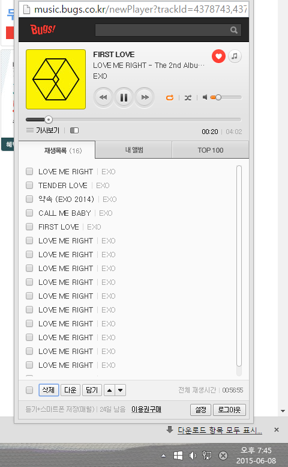Switch to the TOP 100 tab
The width and height of the screenshot is (288, 467).
click(x=211, y=150)
